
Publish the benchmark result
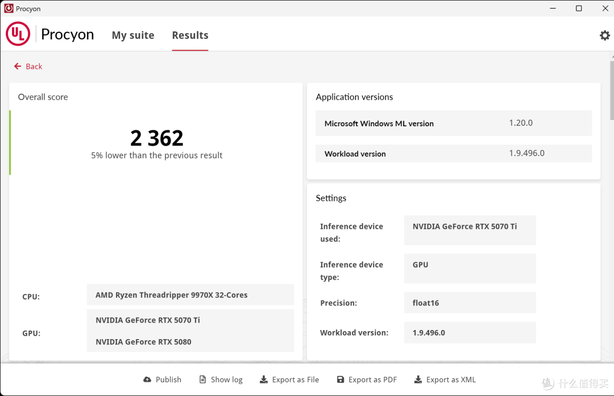point(162,379)
